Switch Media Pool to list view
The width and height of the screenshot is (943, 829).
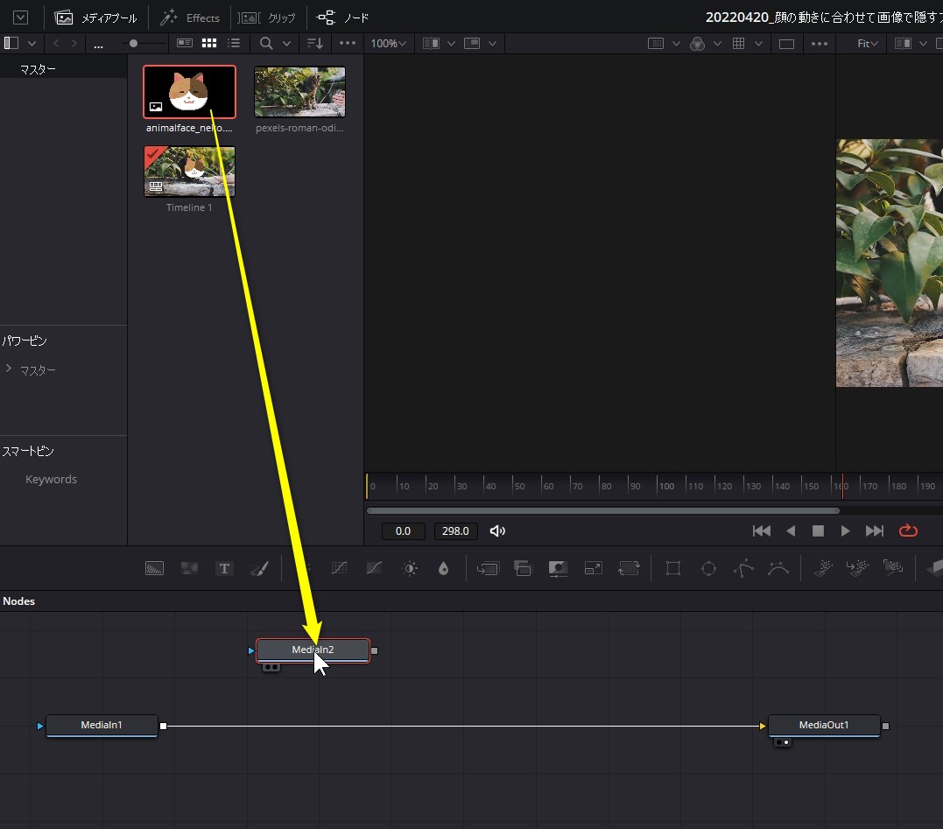pos(234,43)
